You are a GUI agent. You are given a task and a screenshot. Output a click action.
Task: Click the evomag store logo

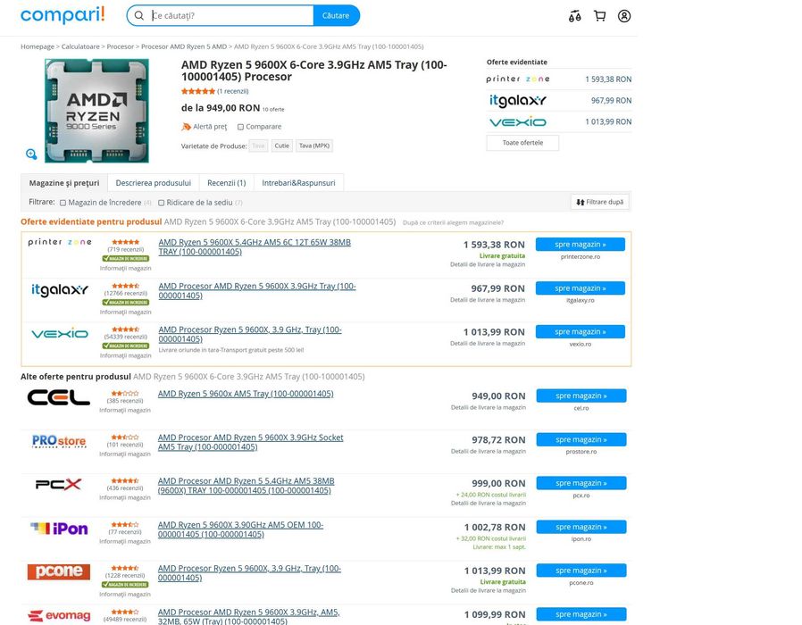click(59, 615)
